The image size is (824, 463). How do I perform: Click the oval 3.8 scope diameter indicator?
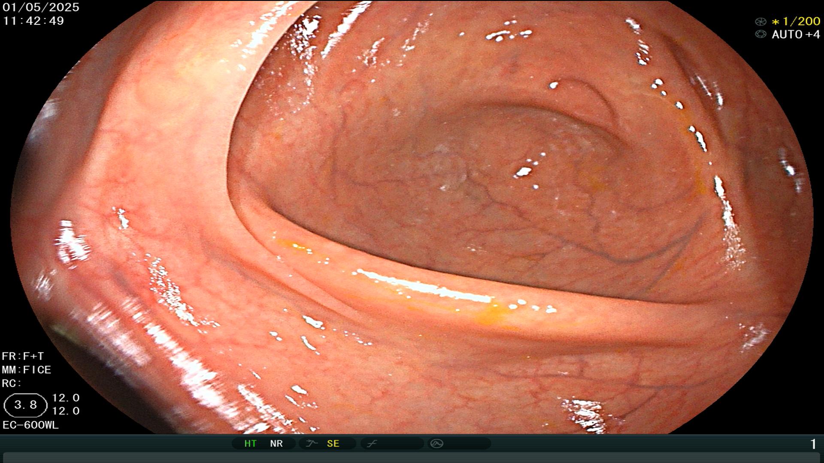[25, 405]
